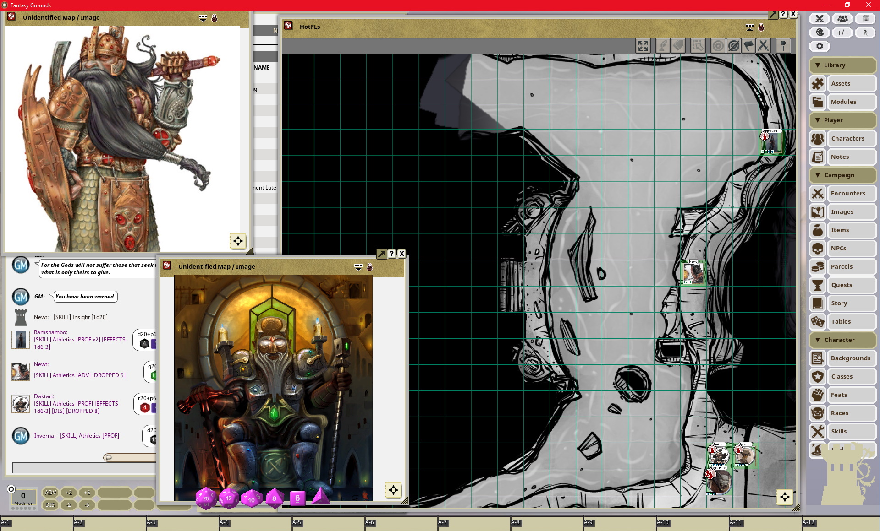Open the Skills list

[851, 431]
